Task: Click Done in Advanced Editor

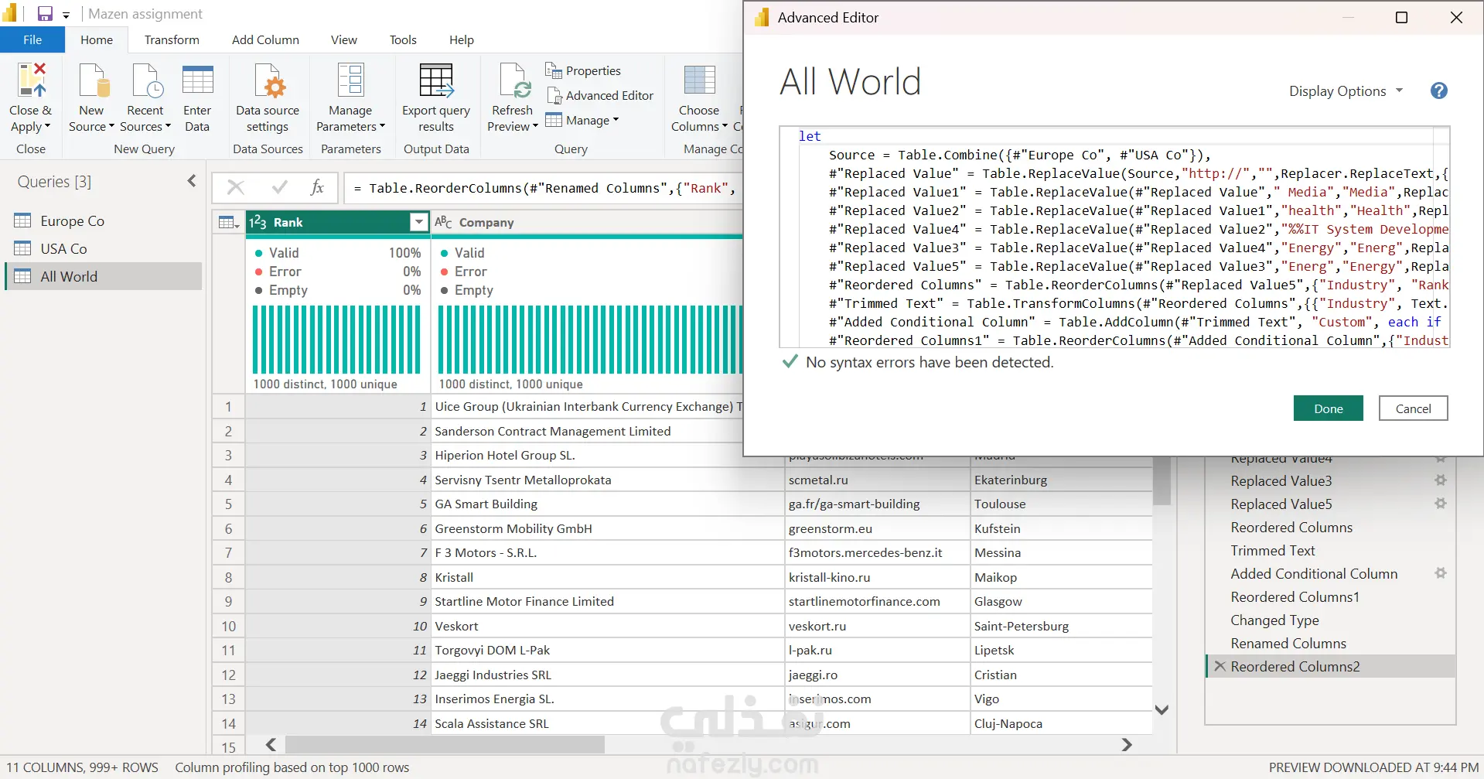Action: [x=1328, y=408]
